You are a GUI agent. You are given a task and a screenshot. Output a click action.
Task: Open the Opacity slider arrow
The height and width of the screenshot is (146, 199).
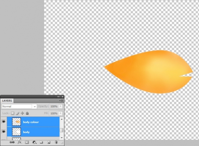[x=61, y=106]
